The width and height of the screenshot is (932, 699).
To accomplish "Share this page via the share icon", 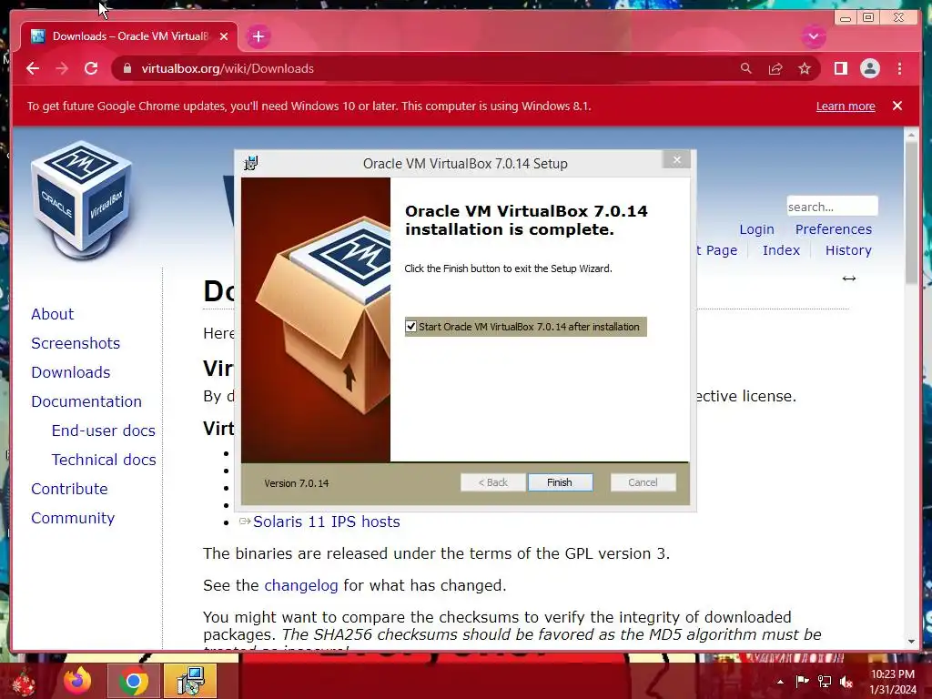I will point(775,68).
